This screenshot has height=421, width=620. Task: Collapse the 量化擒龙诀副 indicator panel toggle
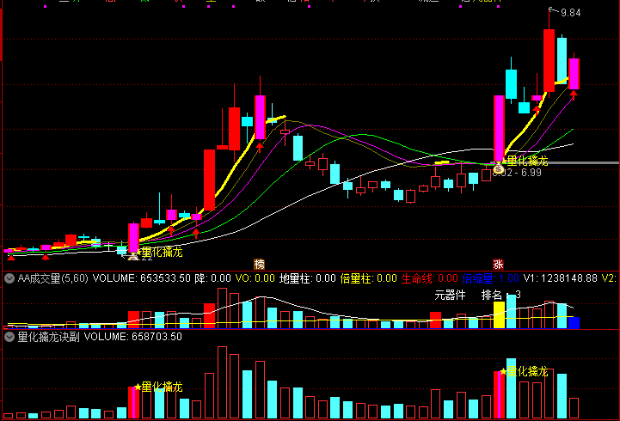(9, 337)
